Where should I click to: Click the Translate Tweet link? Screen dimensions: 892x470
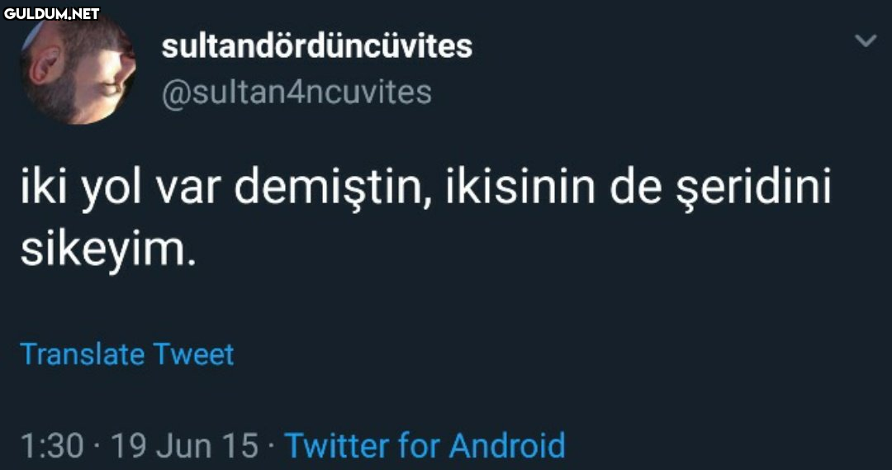[127, 354]
